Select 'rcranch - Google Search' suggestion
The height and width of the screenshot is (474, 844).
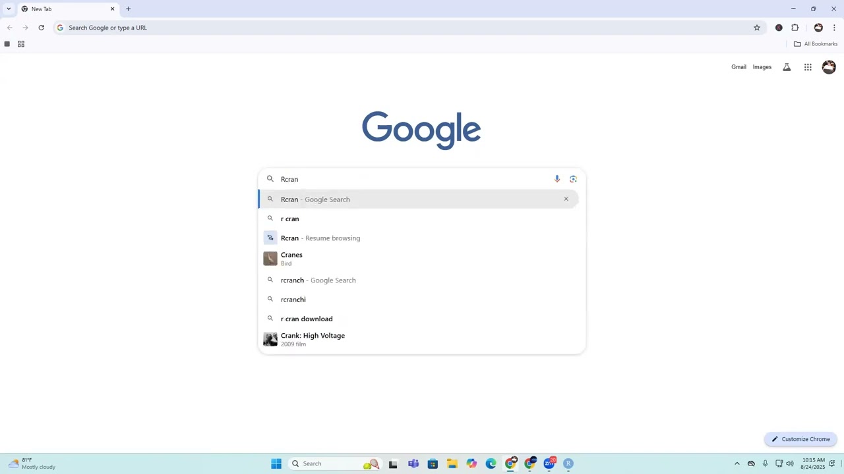(x=422, y=280)
